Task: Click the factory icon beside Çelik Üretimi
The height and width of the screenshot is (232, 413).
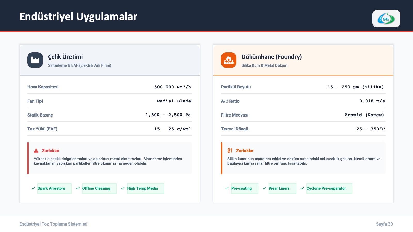Action: click(35, 60)
